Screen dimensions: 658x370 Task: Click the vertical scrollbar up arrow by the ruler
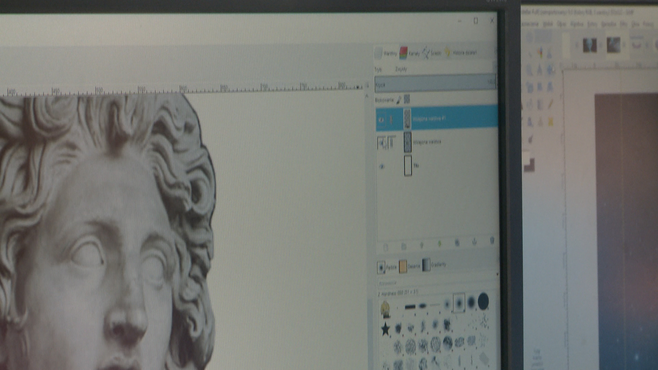[367, 96]
